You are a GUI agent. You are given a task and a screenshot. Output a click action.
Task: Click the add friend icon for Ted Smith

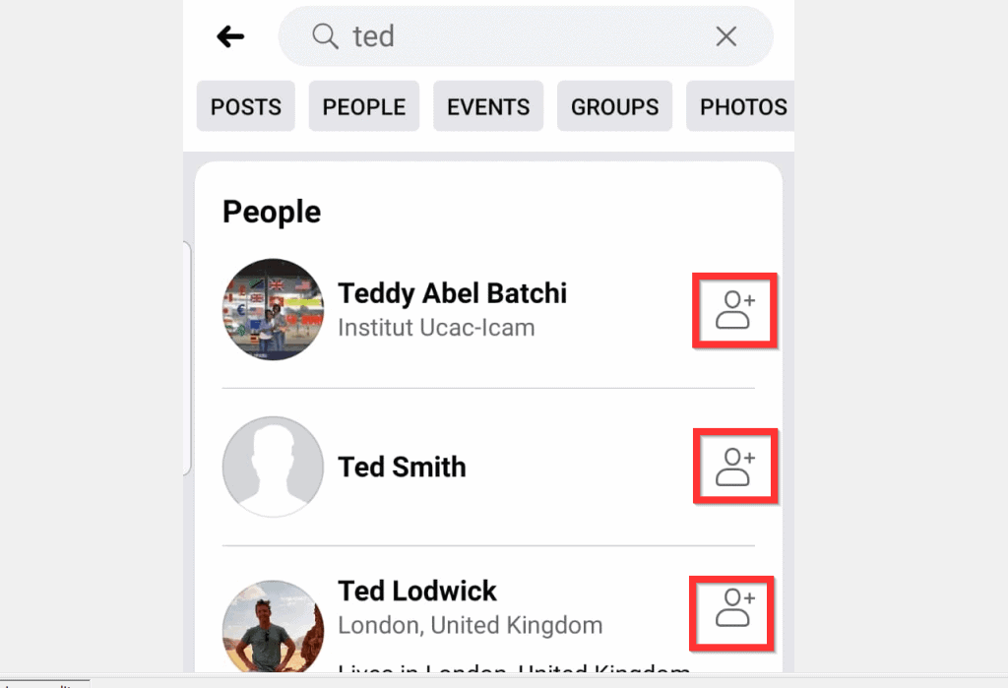[x=734, y=466]
